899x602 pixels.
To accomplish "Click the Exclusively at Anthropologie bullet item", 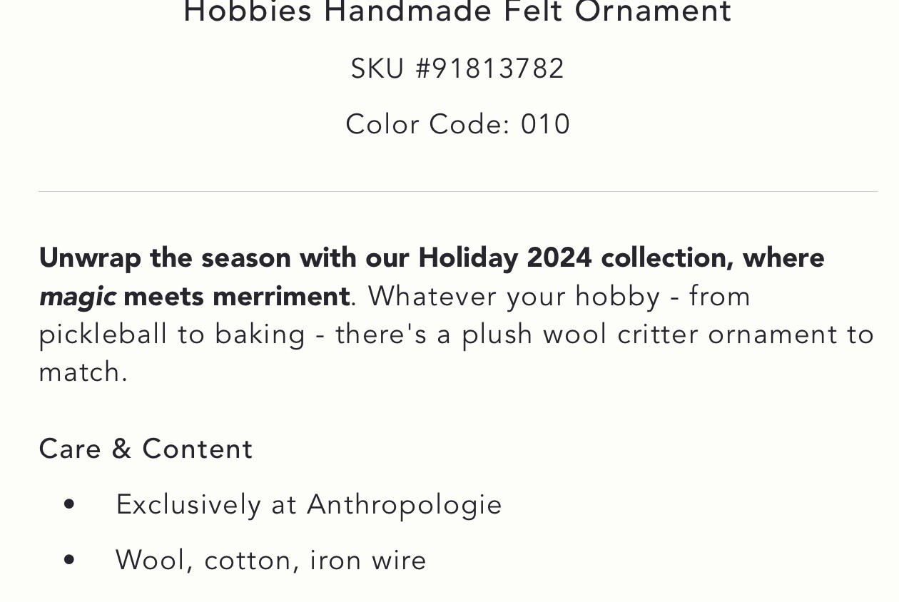I will [309, 504].
